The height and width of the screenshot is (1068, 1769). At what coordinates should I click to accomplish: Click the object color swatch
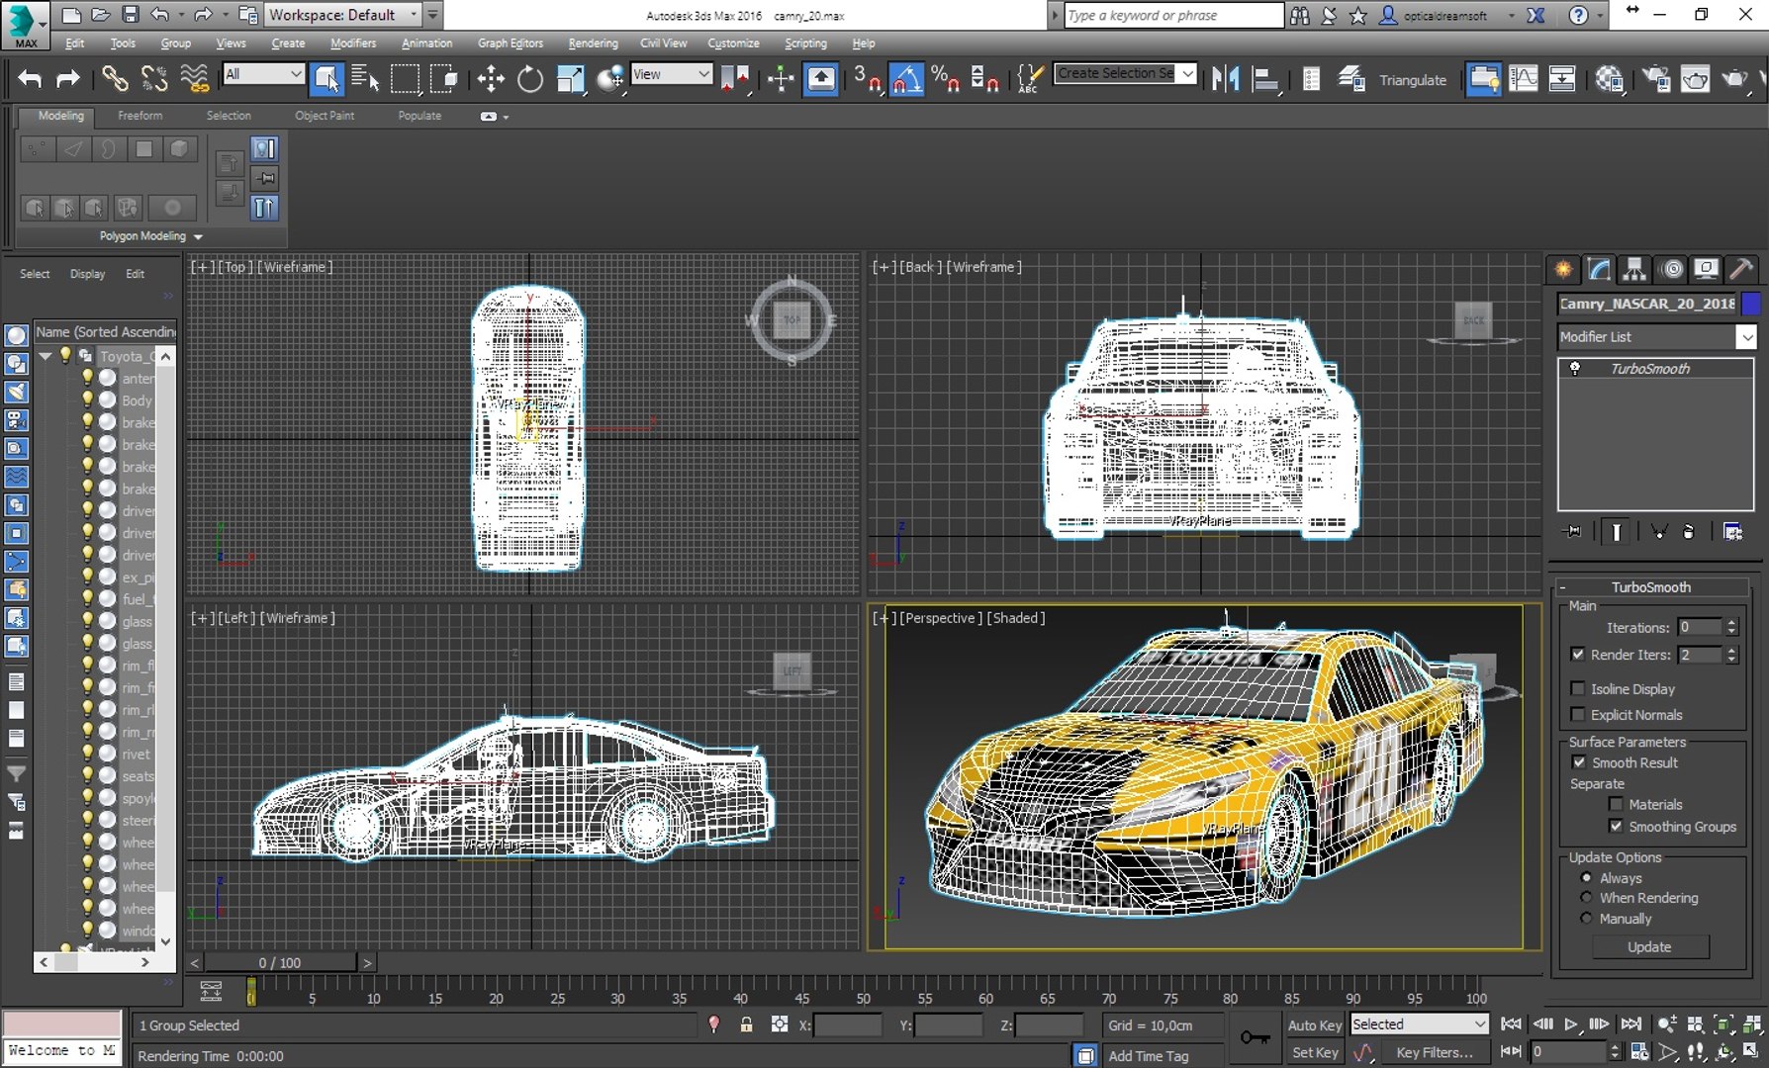tap(1751, 304)
